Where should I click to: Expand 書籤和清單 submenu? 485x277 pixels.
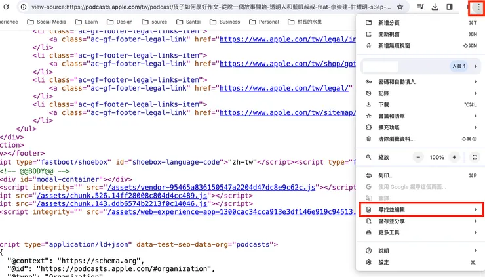(x=421, y=116)
